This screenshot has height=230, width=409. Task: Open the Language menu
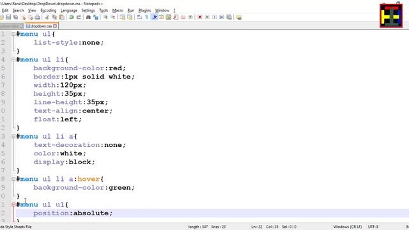pyautogui.click(x=69, y=10)
